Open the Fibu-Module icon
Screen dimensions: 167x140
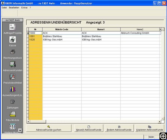[x=12, y=114]
